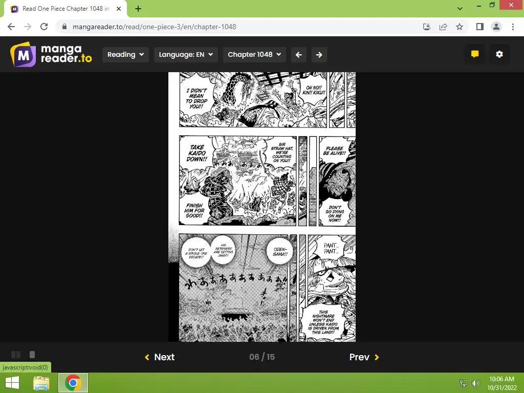
Task: Reload the current page
Action: [44, 27]
